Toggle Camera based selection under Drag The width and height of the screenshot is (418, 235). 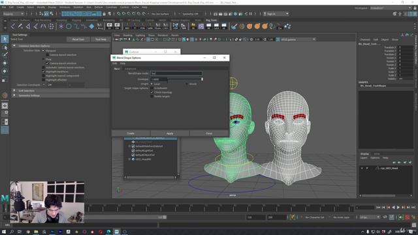click(48, 63)
